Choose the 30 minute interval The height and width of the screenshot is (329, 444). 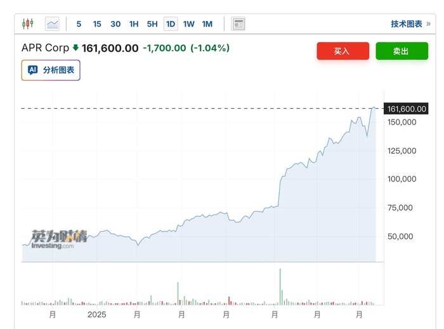[115, 24]
